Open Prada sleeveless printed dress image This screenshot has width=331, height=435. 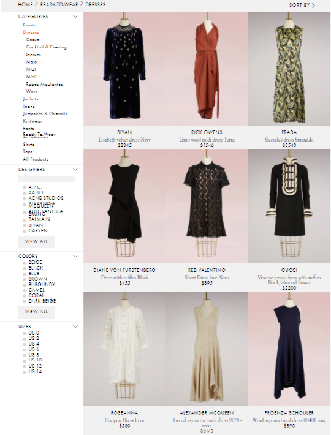point(289,69)
